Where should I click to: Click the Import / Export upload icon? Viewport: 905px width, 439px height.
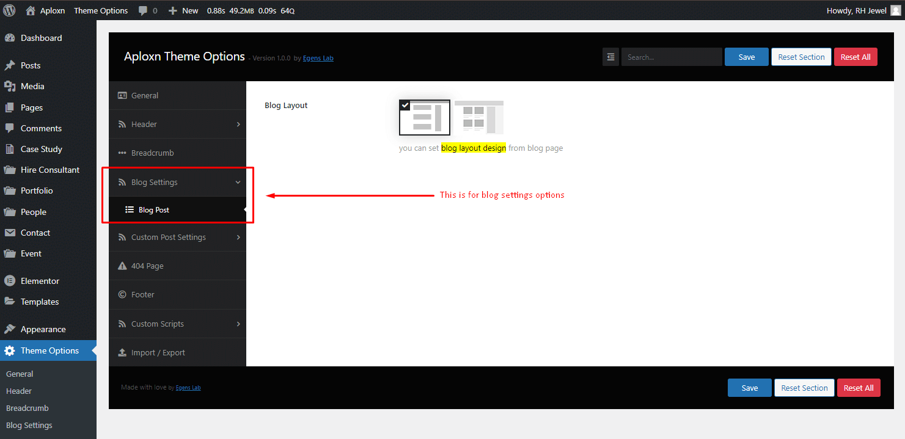tap(122, 352)
